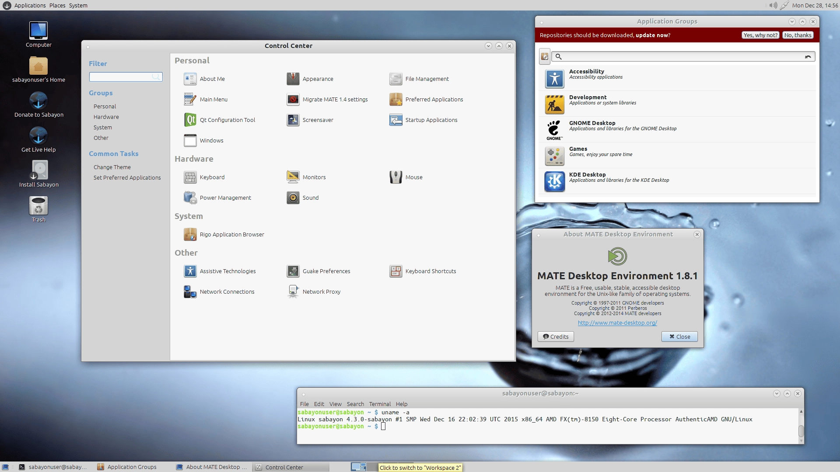Image resolution: width=840 pixels, height=472 pixels.
Task: Click the Donate to Sabayon icon
Action: pos(38,104)
